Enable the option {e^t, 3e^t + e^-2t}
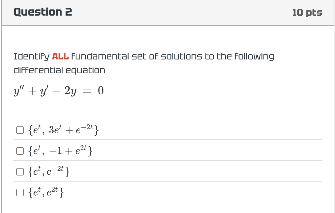Screen dimensions: 335x213 (x=20, y=130)
